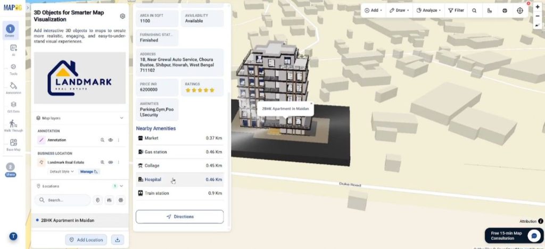Go to the Share step
This screenshot has width=545, height=249.
(11, 170)
